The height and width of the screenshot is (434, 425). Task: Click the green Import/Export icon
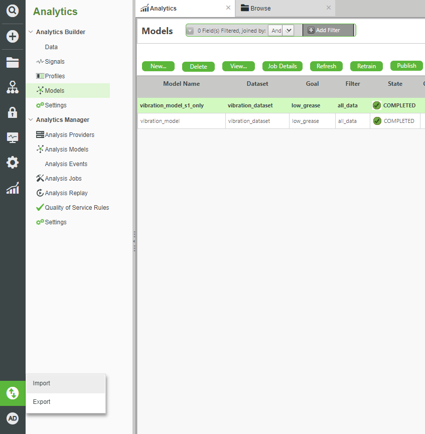13,393
